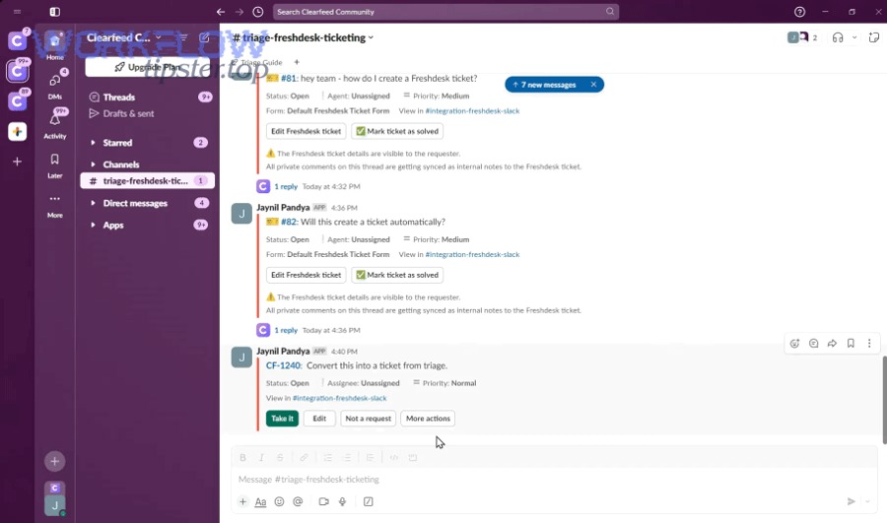Select the triage-freshdesk-ticketing channel in sidebar

coord(148,181)
